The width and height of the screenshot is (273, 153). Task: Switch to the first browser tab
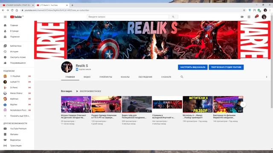pos(17,5)
